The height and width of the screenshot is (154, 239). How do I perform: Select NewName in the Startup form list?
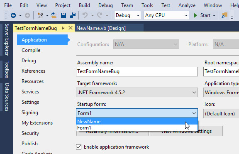pyautogui.click(x=137, y=122)
